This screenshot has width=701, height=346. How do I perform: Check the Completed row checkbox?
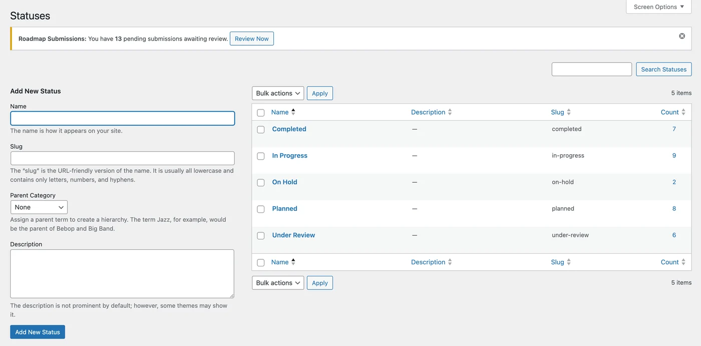click(261, 130)
